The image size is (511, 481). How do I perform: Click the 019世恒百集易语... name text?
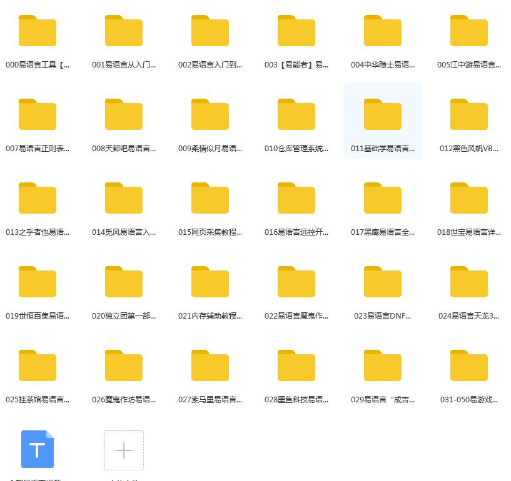pos(38,315)
